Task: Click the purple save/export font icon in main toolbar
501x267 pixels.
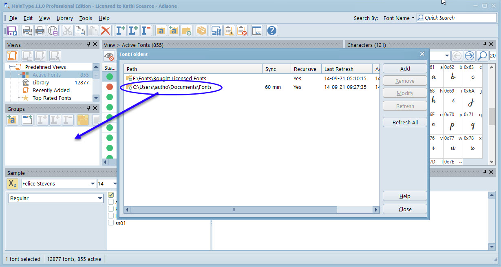Action: click(x=12, y=31)
